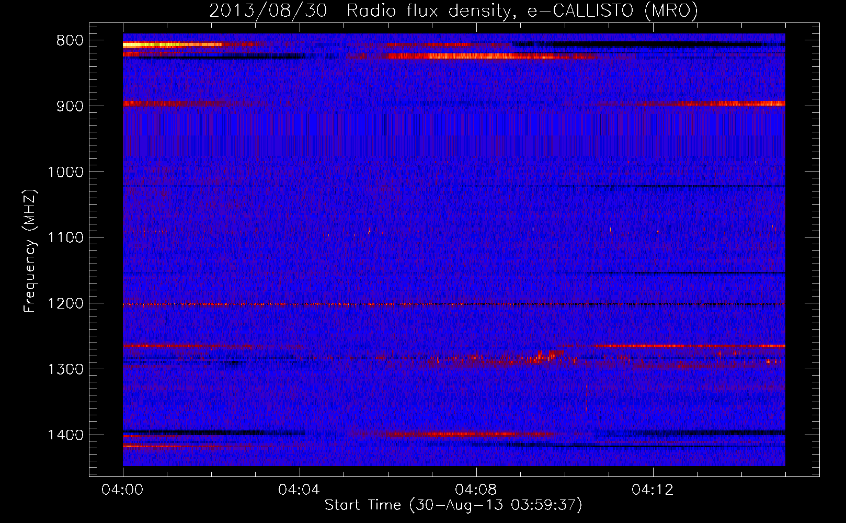Click the 'Frequency (MHZ)' axis label
The width and height of the screenshot is (846, 523).
coord(30,251)
